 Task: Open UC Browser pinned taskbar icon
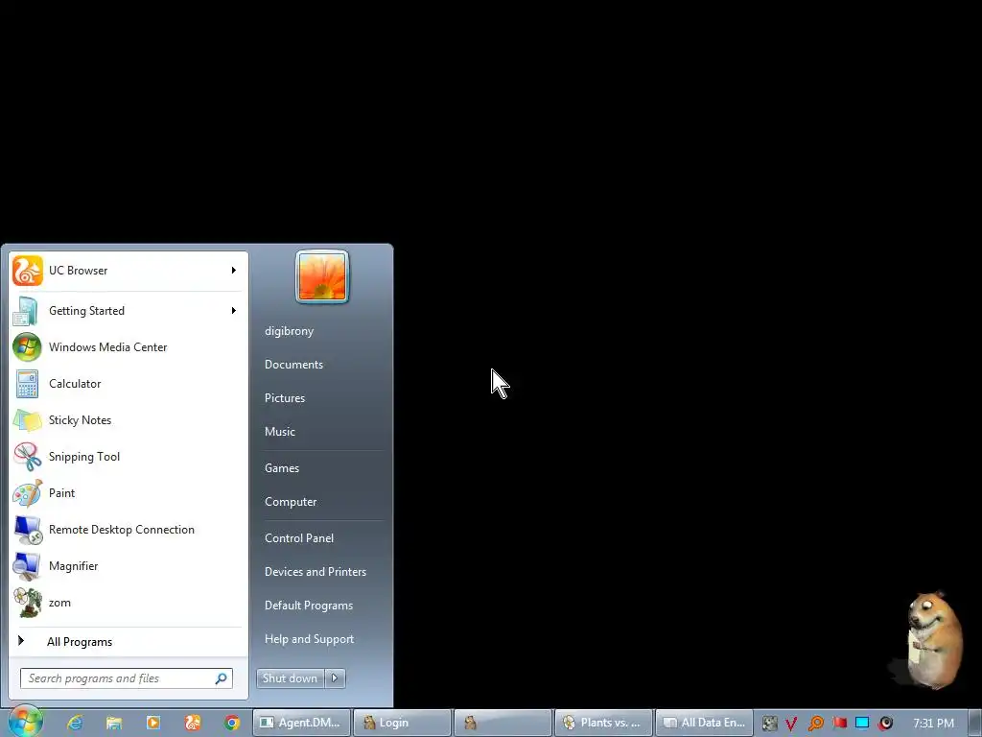point(192,723)
